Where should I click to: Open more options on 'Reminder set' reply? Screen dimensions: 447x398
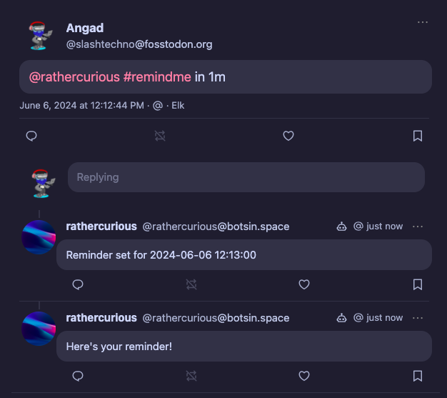click(x=418, y=227)
